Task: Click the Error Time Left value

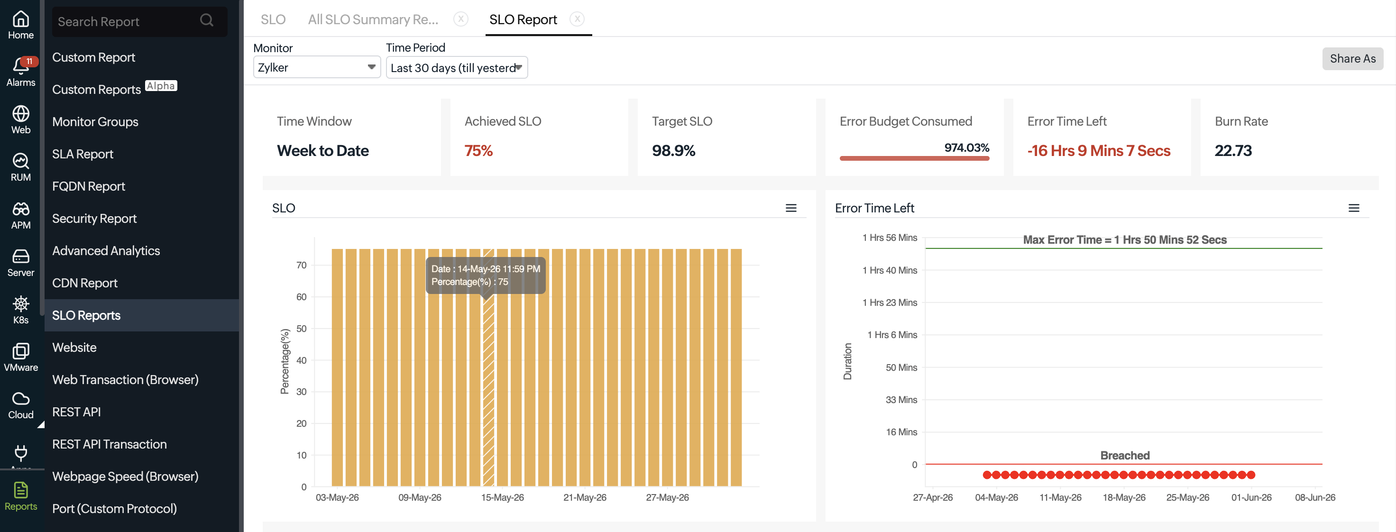Action: point(1099,151)
